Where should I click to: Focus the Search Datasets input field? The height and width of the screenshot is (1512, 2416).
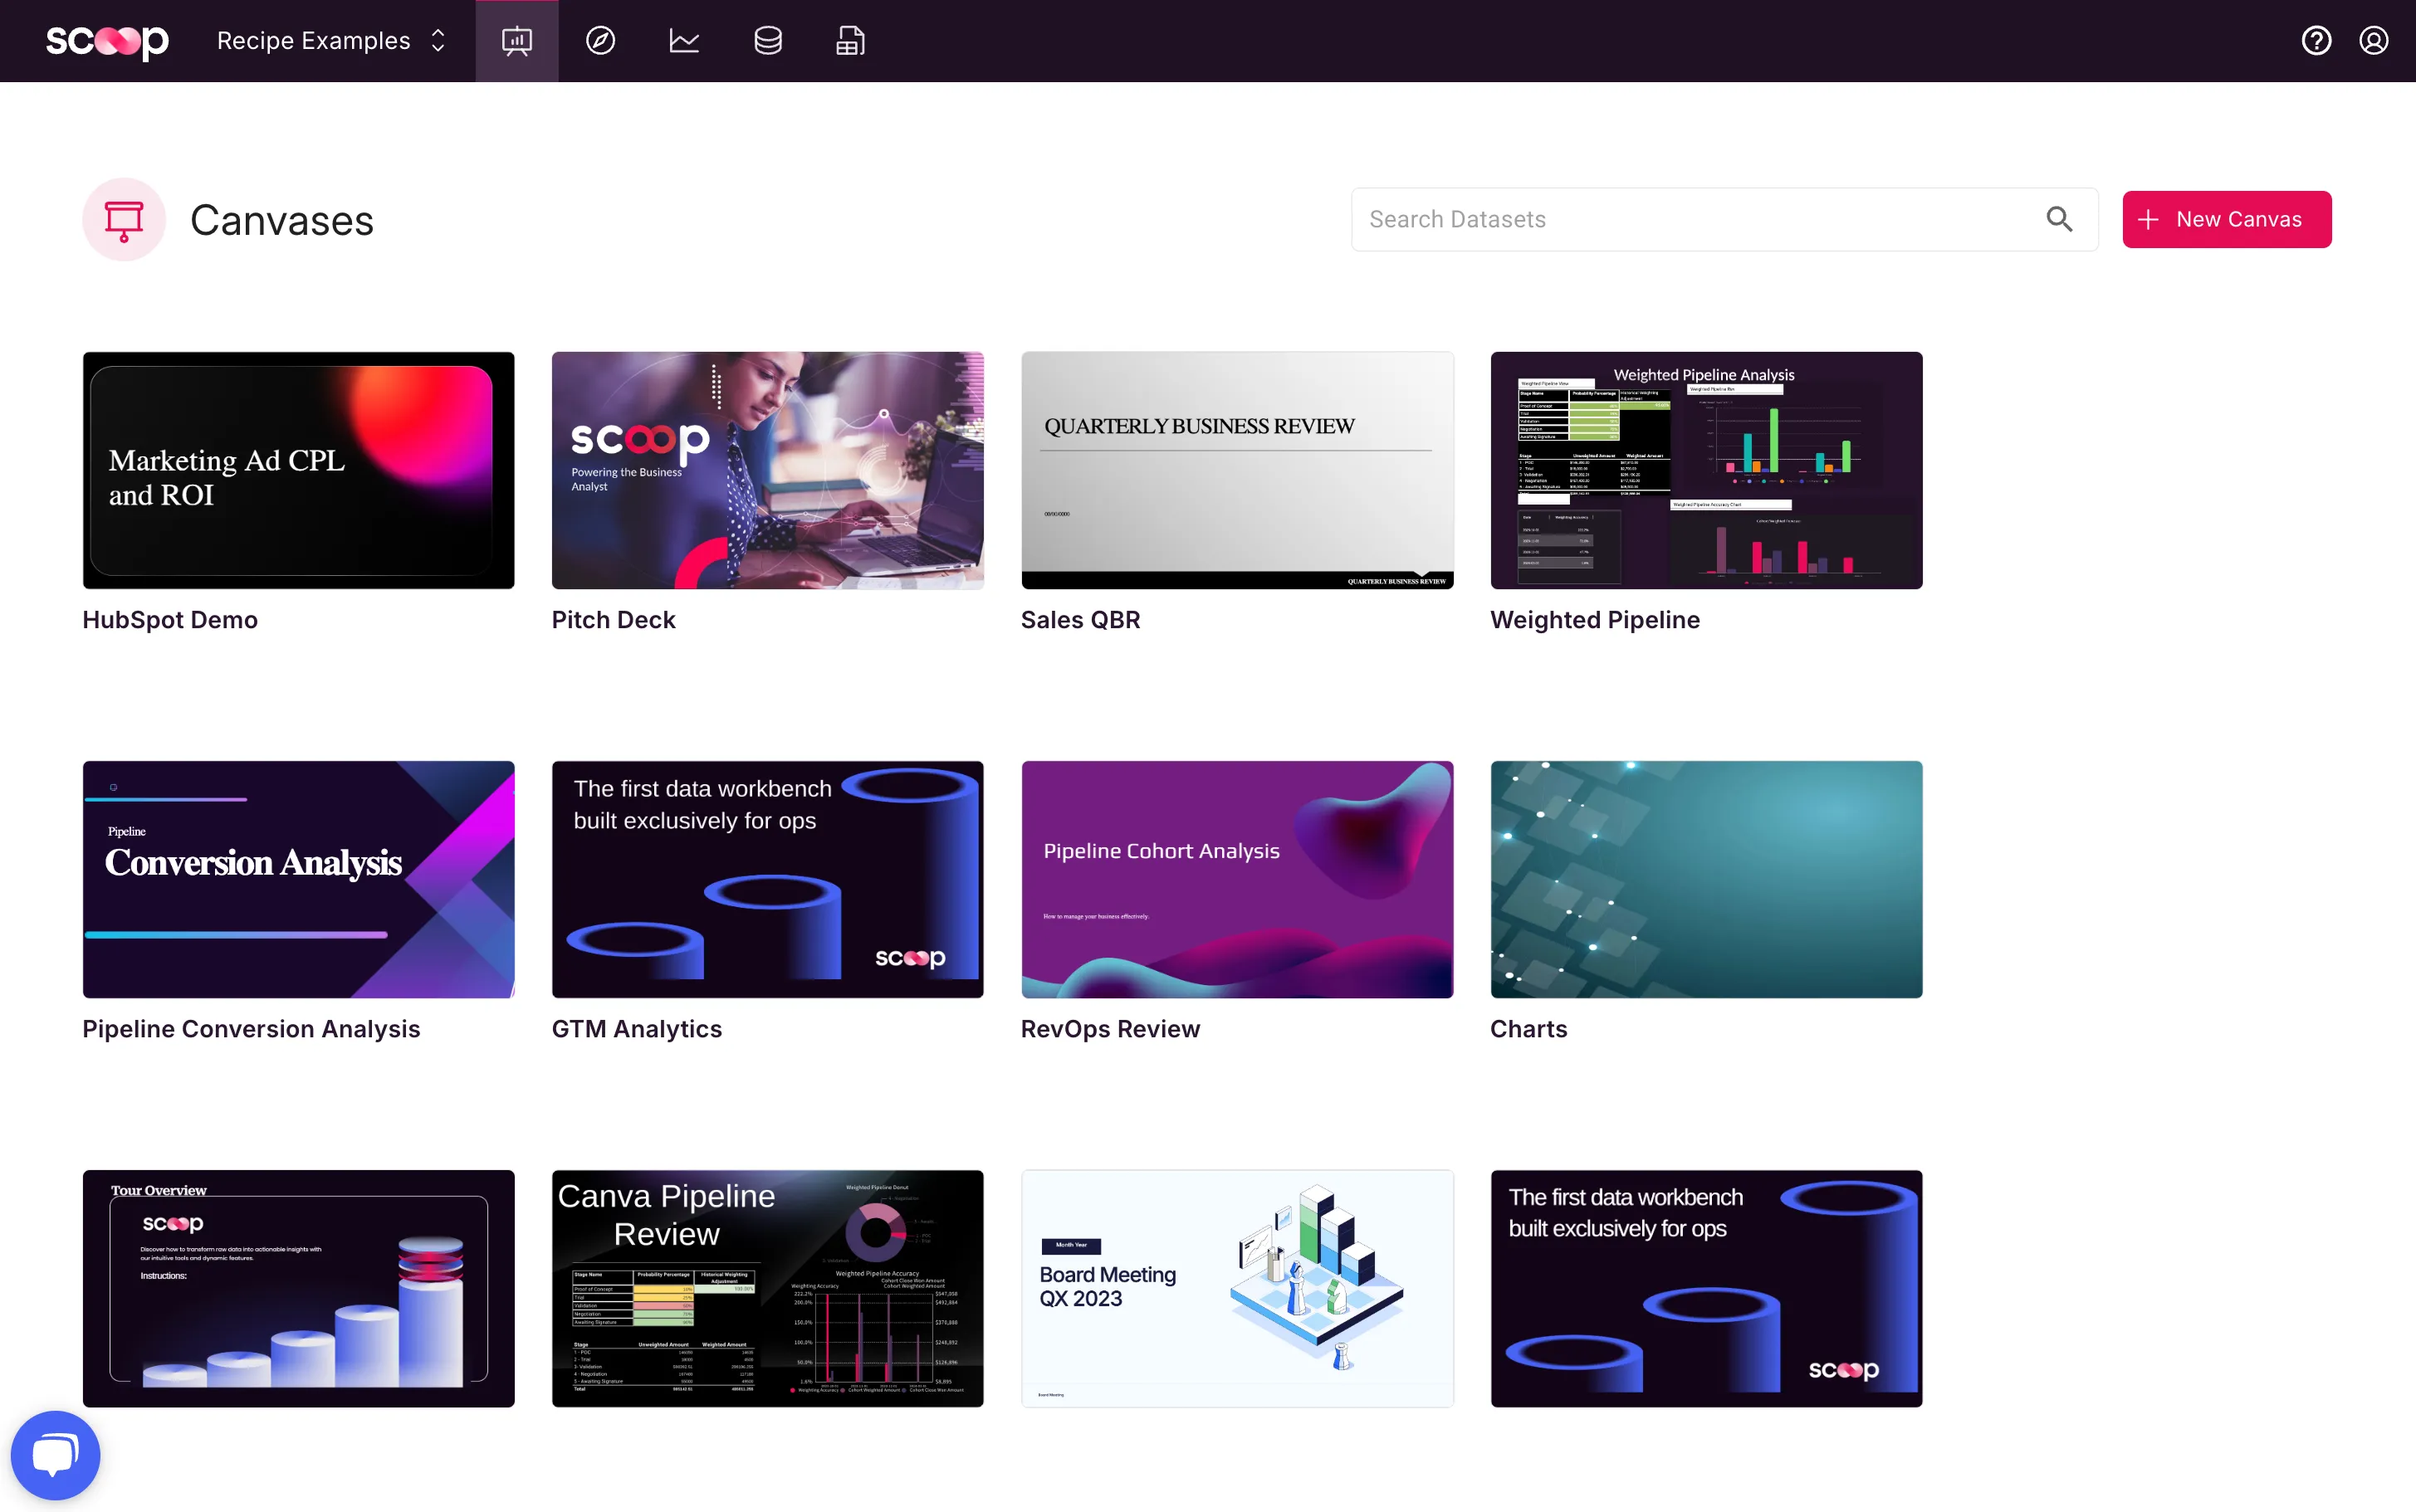(1690, 219)
